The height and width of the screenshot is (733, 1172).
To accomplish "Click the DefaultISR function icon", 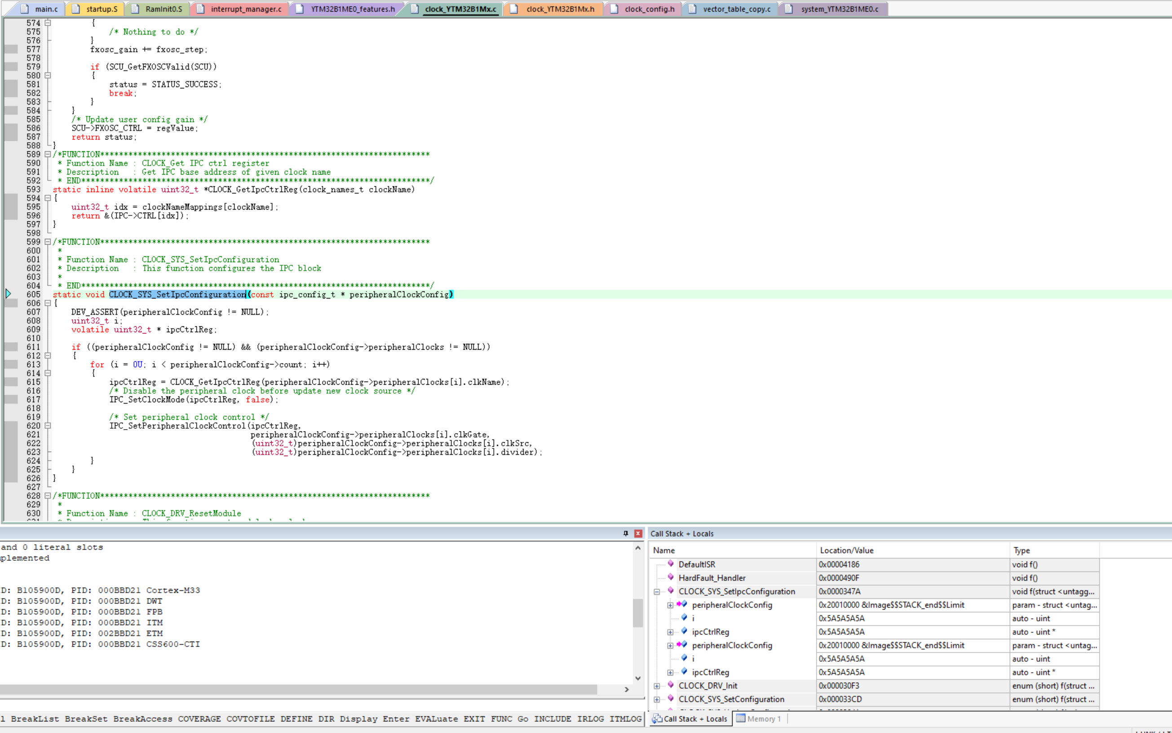I will [670, 563].
